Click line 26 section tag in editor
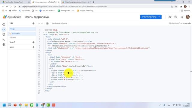This screenshot has height=108, width=192. (x=57, y=86)
